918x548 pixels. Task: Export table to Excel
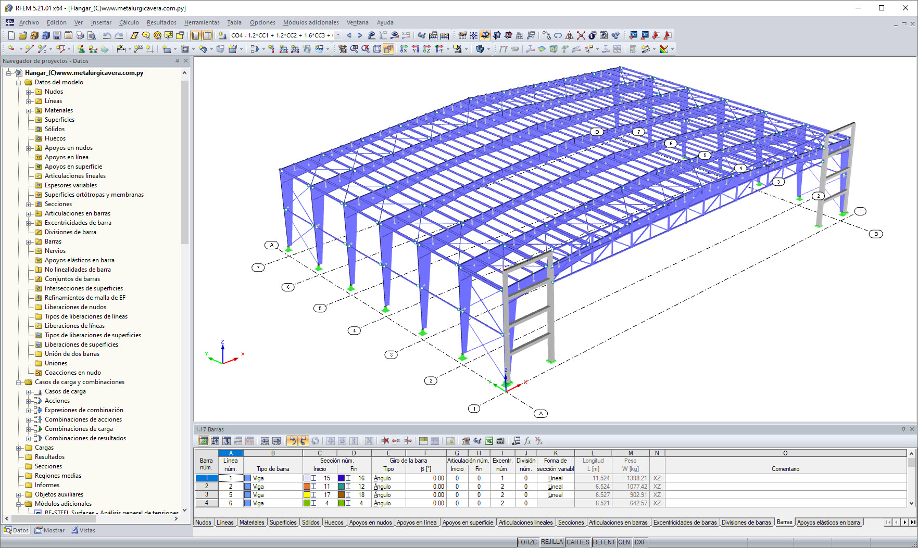[x=489, y=441]
